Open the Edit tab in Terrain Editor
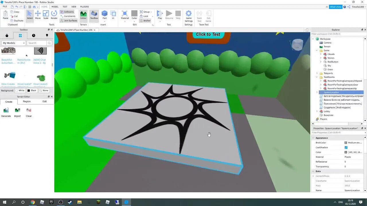The width and height of the screenshot is (367, 206). [44, 102]
